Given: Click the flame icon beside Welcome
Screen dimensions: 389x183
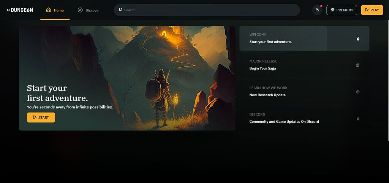Looking at the screenshot, I should tap(358, 39).
